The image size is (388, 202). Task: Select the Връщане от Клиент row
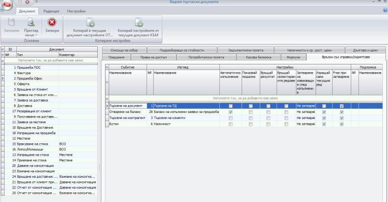51,90
